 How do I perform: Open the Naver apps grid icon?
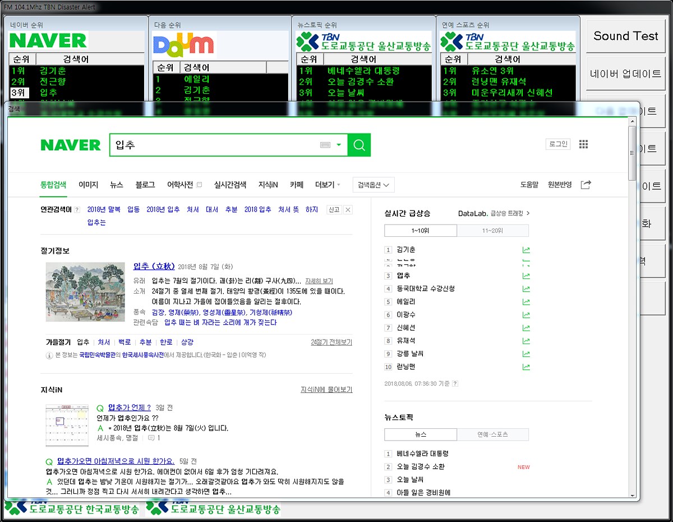click(x=583, y=144)
